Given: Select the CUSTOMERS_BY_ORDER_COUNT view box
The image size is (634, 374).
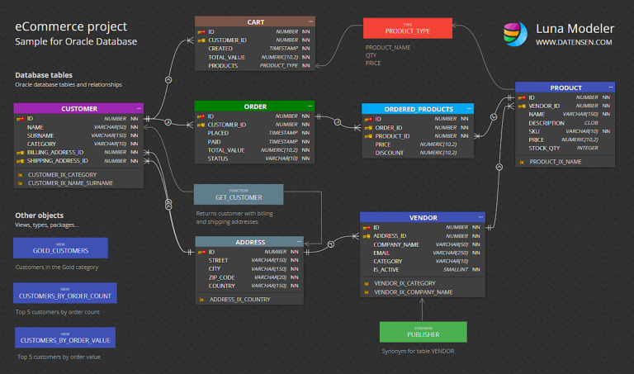Looking at the screenshot, I should tap(65, 293).
